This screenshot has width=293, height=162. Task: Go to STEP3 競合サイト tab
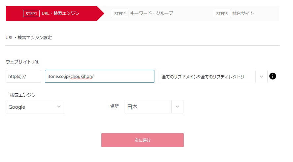coord(234,13)
